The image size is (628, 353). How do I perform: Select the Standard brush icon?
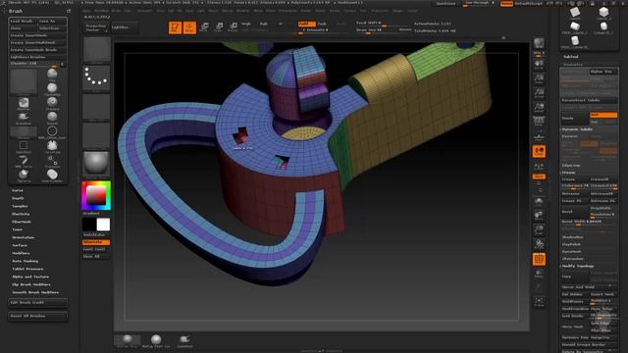(x=52, y=104)
